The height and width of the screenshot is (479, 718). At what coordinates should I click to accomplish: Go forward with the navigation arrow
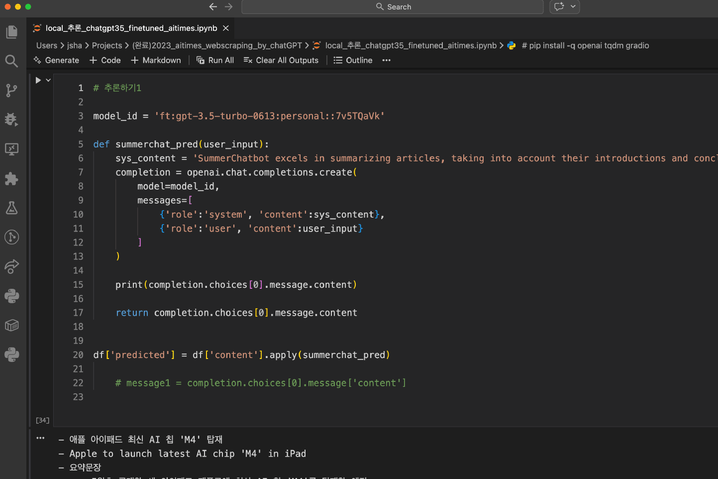pyautogui.click(x=229, y=6)
